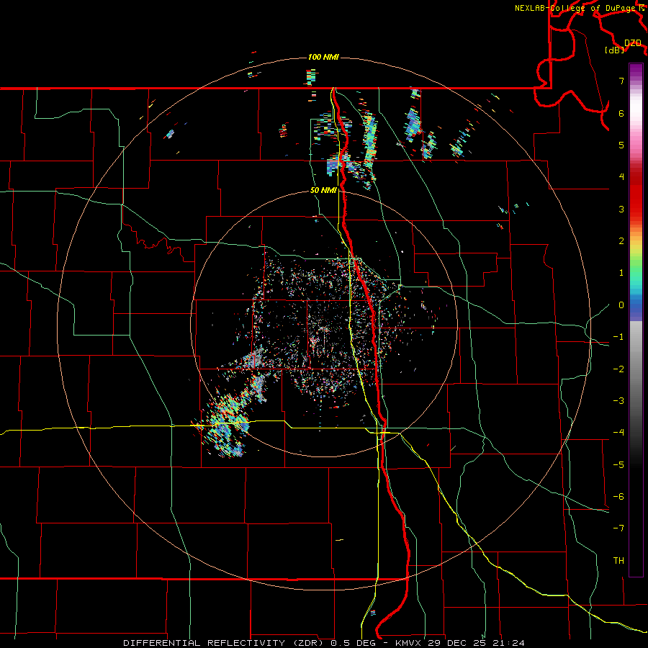
Task: Click the 29 DEC 25 date in the caption
Action: [x=458, y=643]
